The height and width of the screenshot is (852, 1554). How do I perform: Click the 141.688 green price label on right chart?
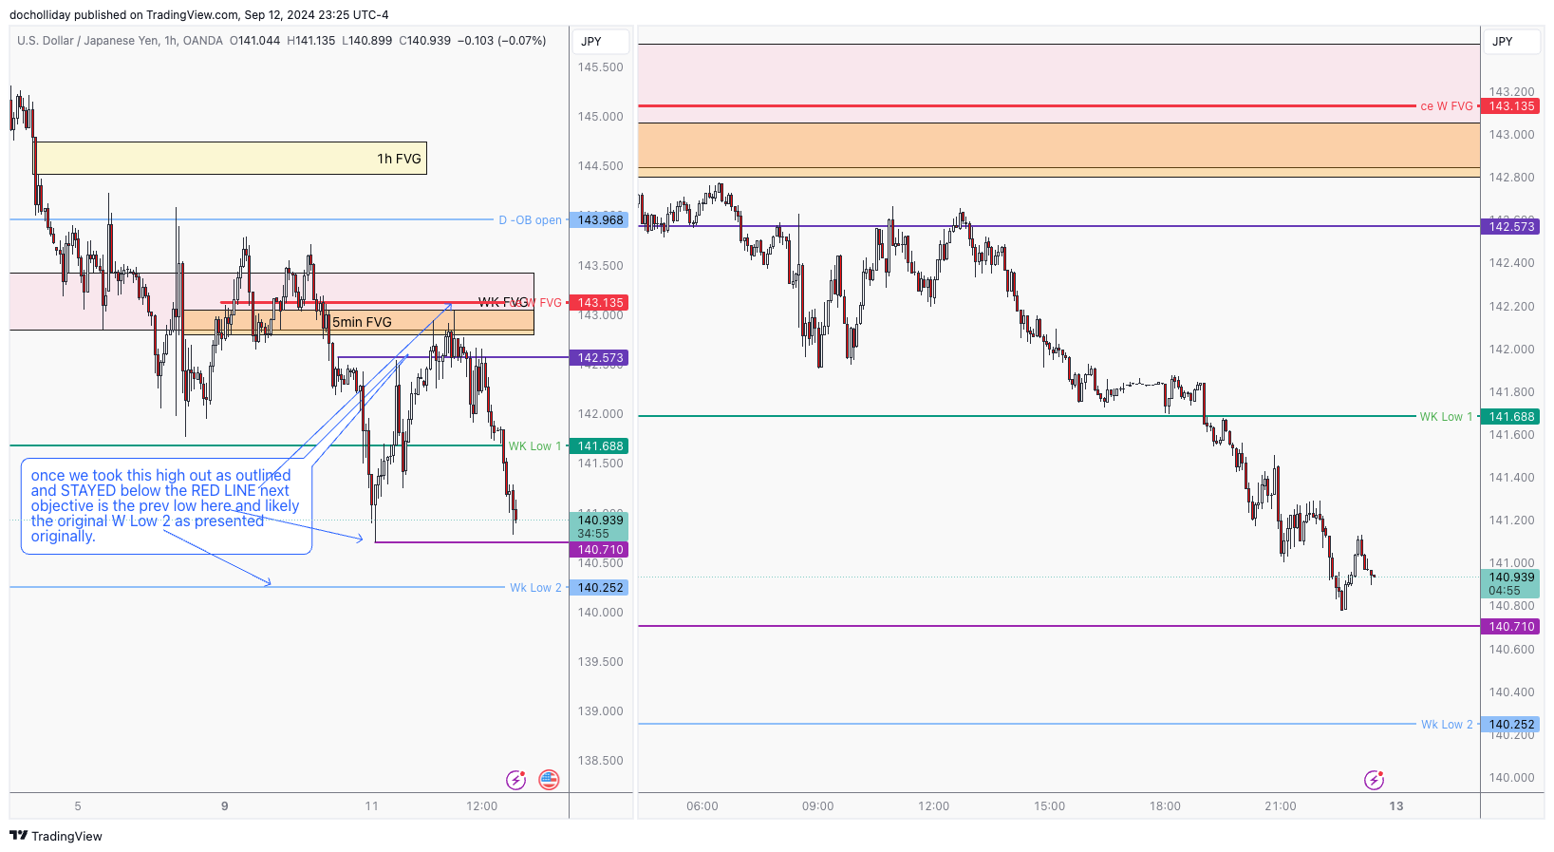(1510, 417)
